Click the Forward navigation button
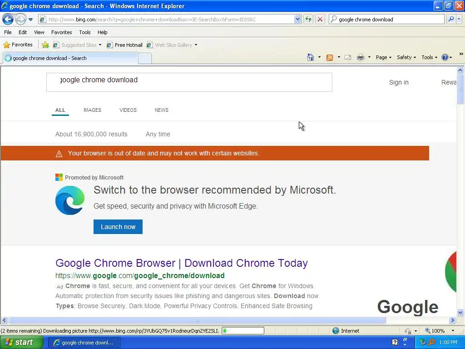The image size is (465, 349). coord(20,19)
